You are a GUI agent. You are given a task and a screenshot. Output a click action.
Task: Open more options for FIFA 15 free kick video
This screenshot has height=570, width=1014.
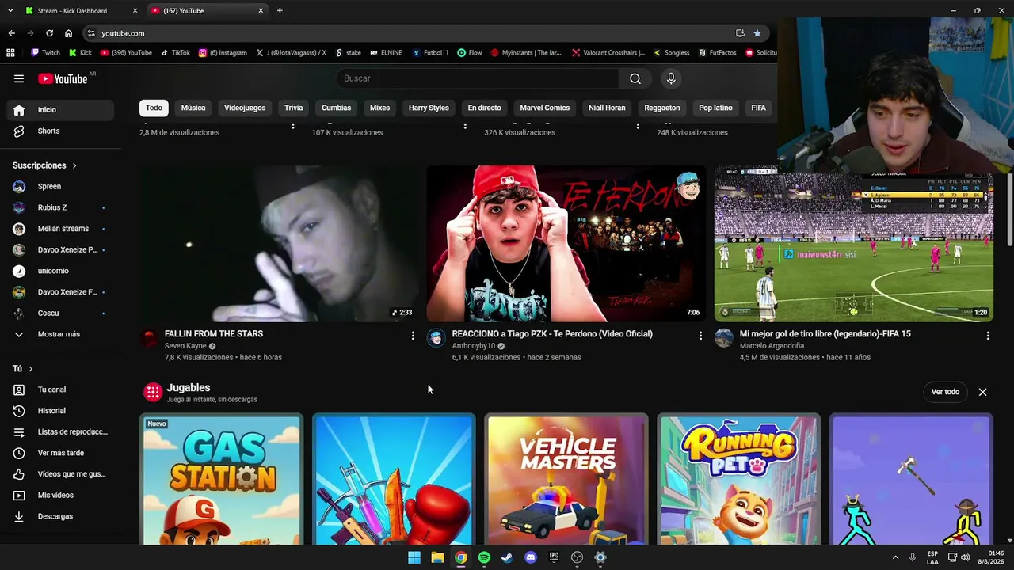(988, 336)
